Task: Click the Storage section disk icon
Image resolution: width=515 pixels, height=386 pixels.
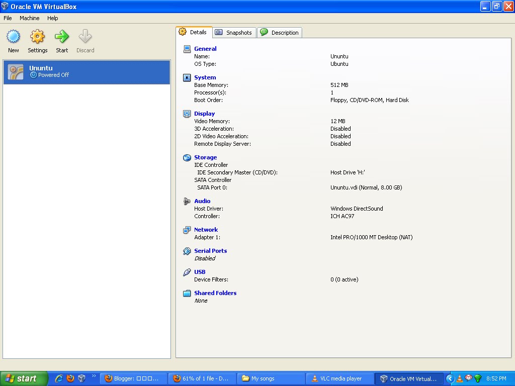Action: point(187,157)
